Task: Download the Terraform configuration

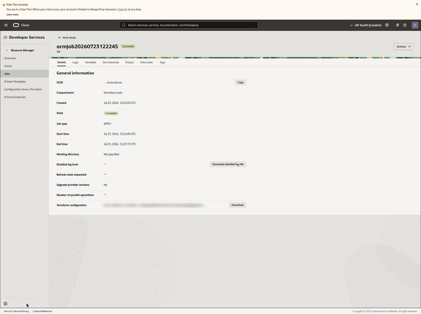Action: [x=237, y=205]
